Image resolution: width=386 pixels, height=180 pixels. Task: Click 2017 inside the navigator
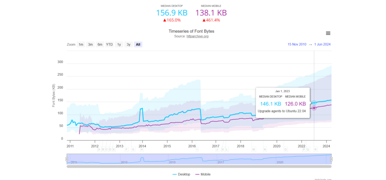click(221, 163)
